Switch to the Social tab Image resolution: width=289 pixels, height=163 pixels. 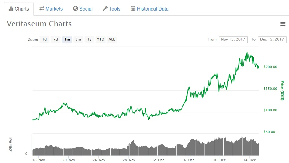83,9
